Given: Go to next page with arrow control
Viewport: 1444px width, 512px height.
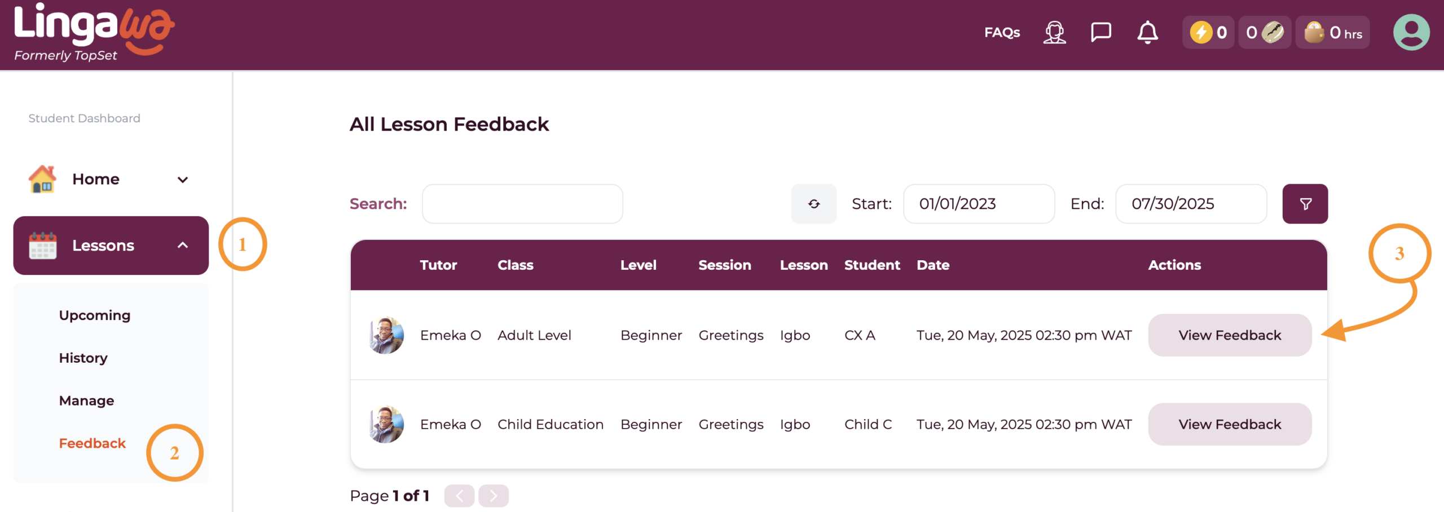Looking at the screenshot, I should 493,495.
